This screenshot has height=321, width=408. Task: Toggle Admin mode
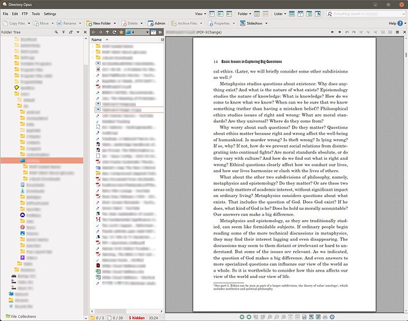pos(157,23)
